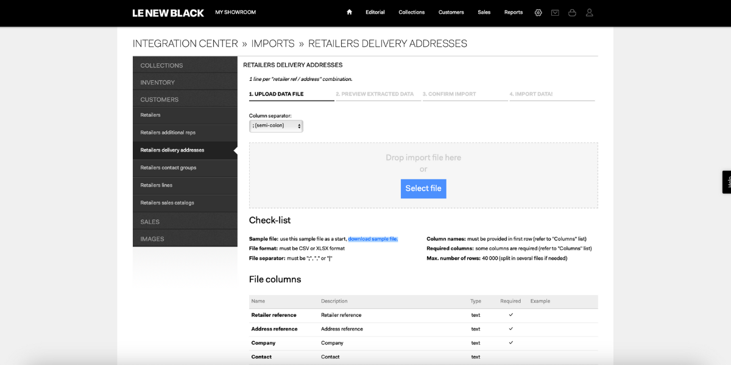Image resolution: width=731 pixels, height=365 pixels.
Task: Open the envelope messages icon
Action: (x=555, y=12)
